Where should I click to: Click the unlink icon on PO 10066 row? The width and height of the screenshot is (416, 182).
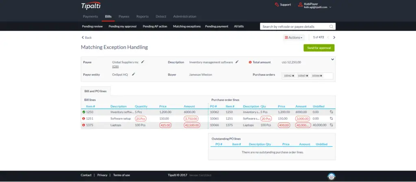(331, 125)
